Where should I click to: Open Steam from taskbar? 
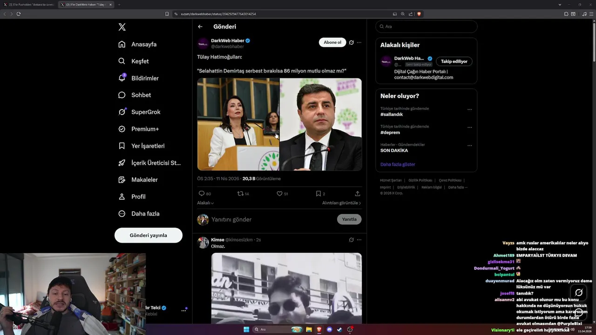(x=339, y=329)
